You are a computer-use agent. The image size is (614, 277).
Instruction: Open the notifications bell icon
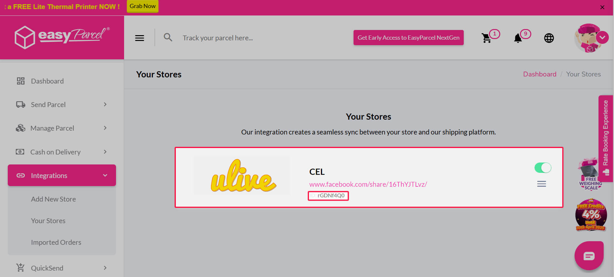pos(518,38)
